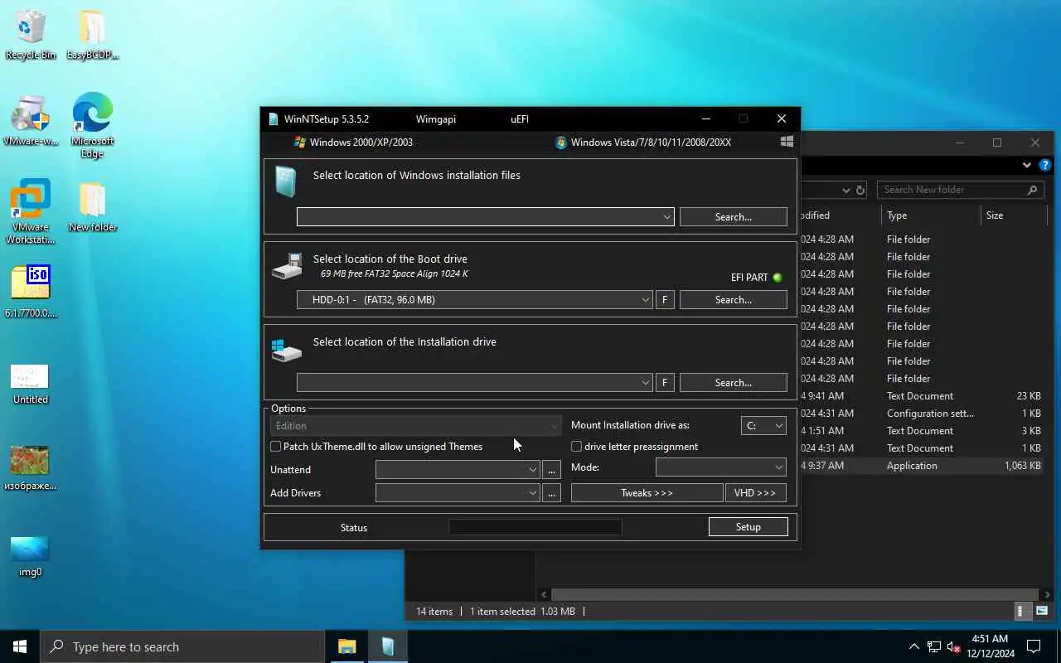Click Search New folder field

coord(960,190)
